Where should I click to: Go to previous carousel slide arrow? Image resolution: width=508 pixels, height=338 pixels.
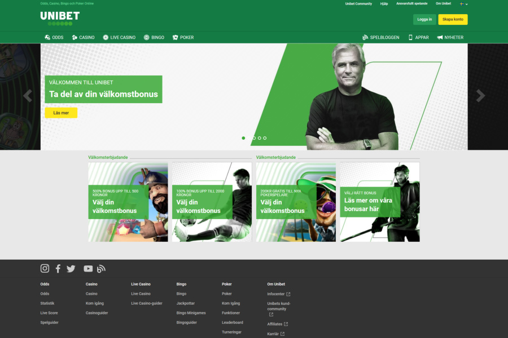[28, 96]
